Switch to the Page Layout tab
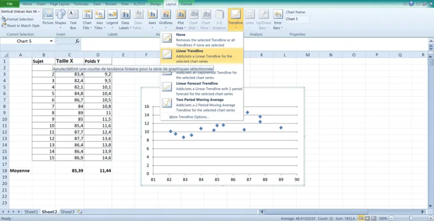Screen dimensions: 434x221 point(60,4)
